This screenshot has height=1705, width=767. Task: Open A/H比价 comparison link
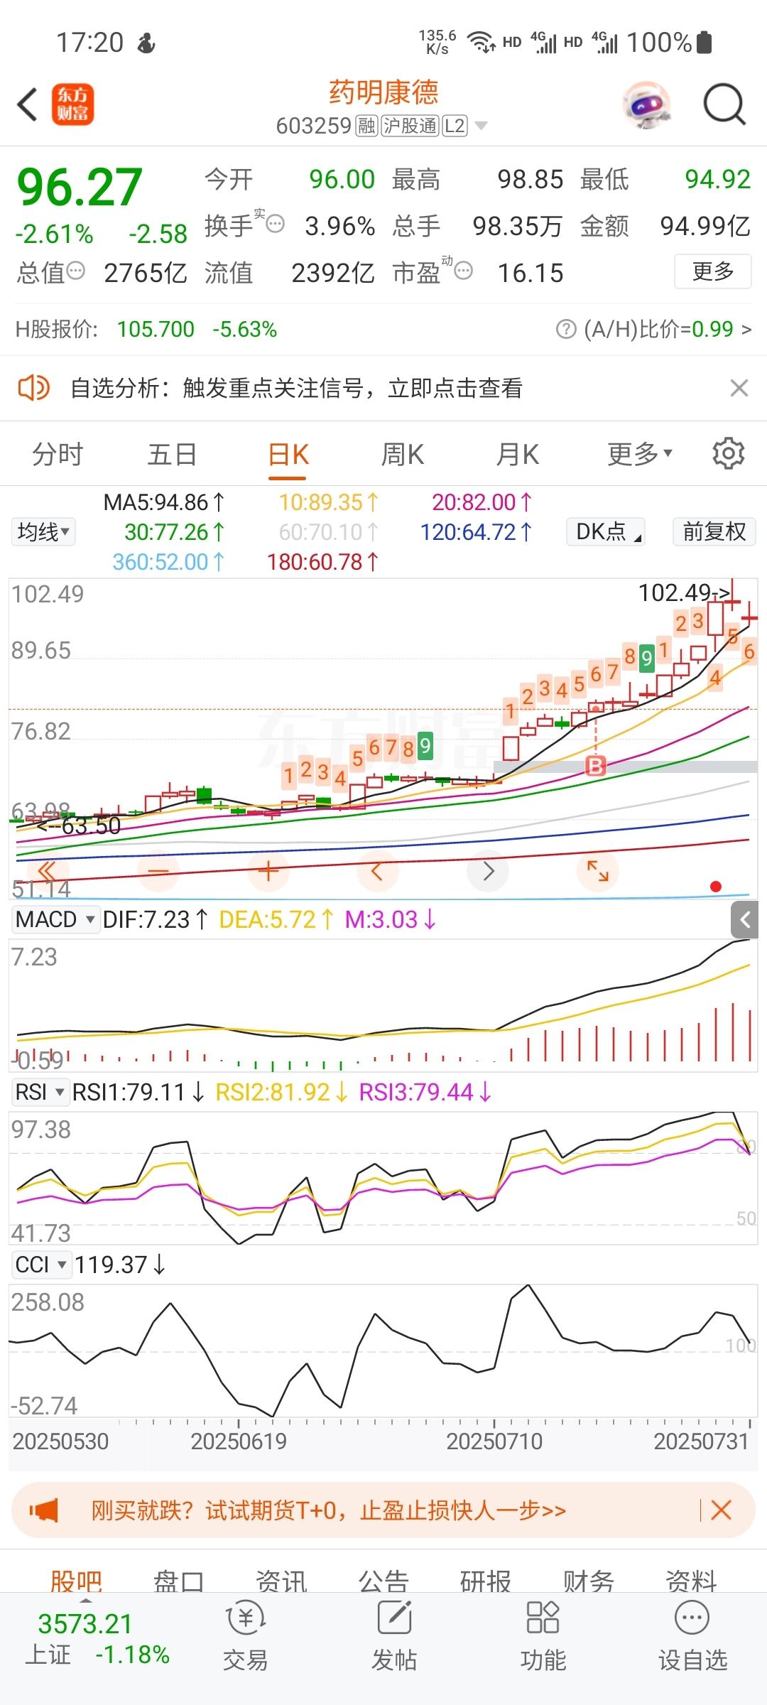tap(668, 329)
